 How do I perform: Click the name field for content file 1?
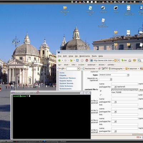click(125, 84)
